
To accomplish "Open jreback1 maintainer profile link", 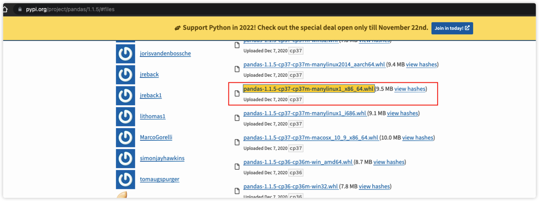I will (151, 95).
